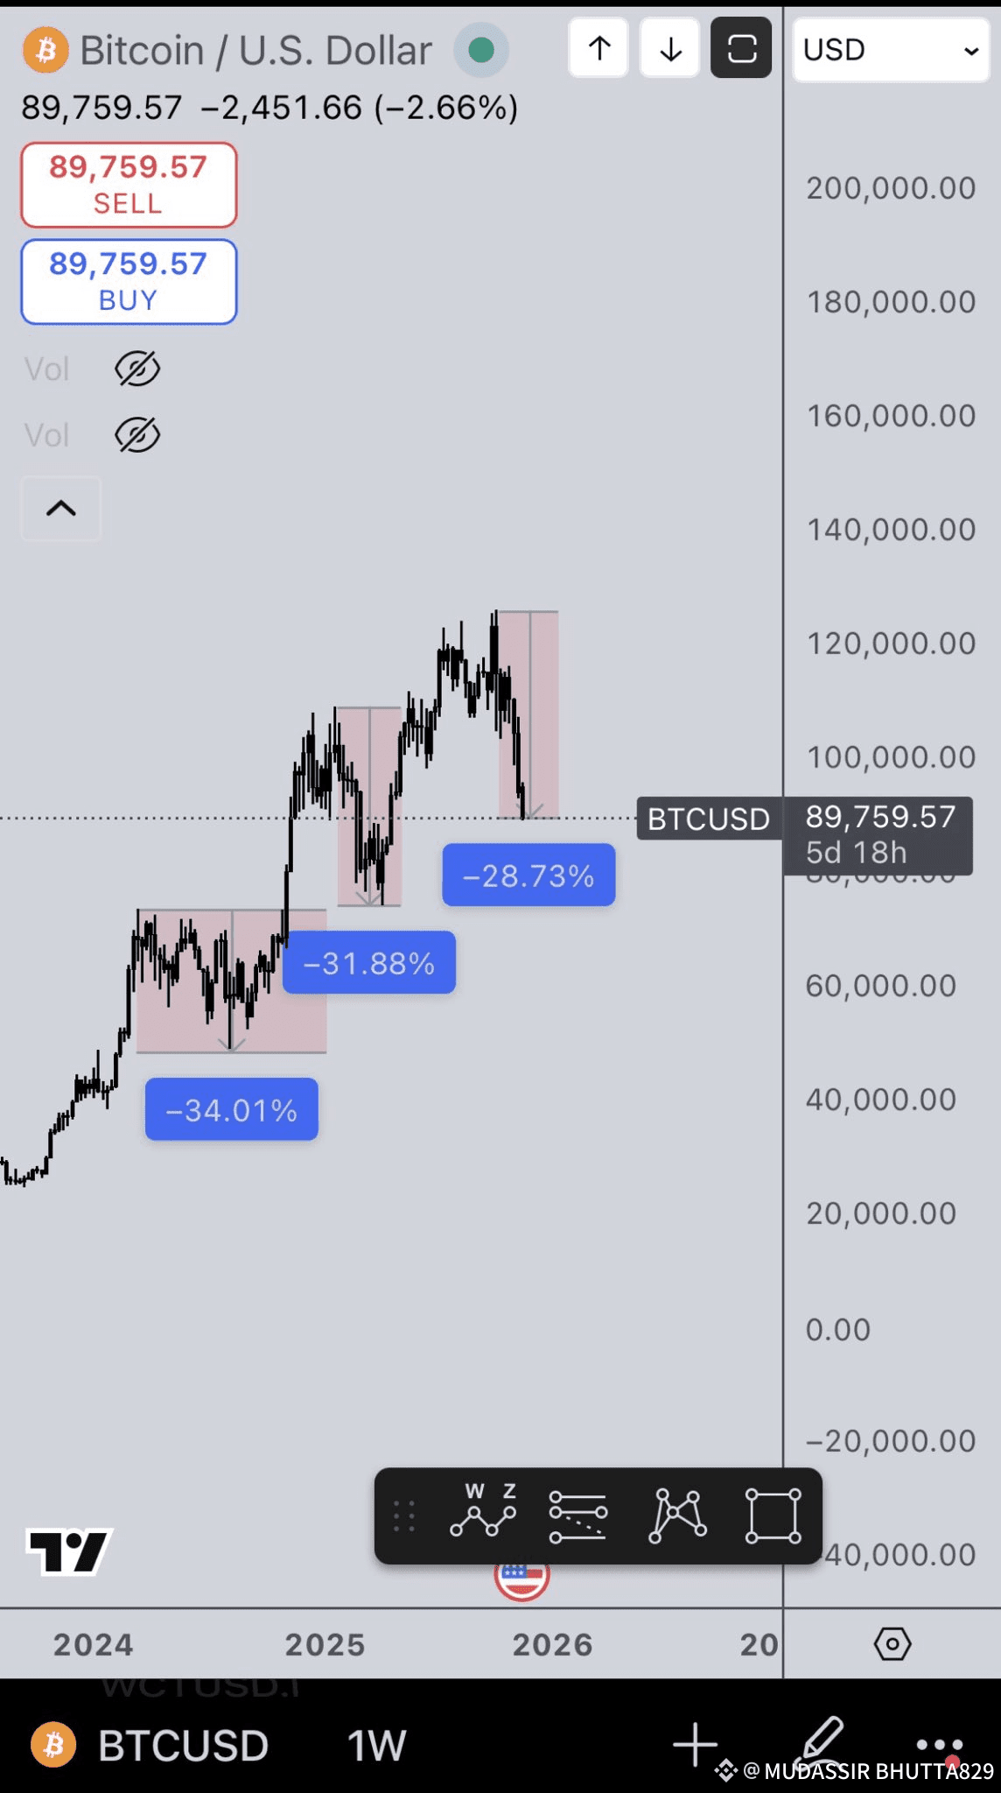Select the Fib retracement lines tool
The image size is (1001, 1793).
pyautogui.click(x=577, y=1517)
